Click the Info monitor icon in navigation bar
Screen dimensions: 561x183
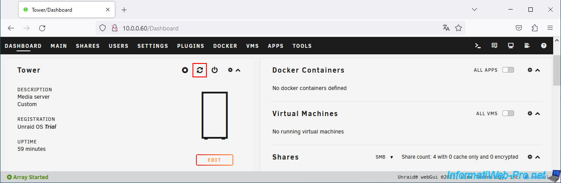511,46
